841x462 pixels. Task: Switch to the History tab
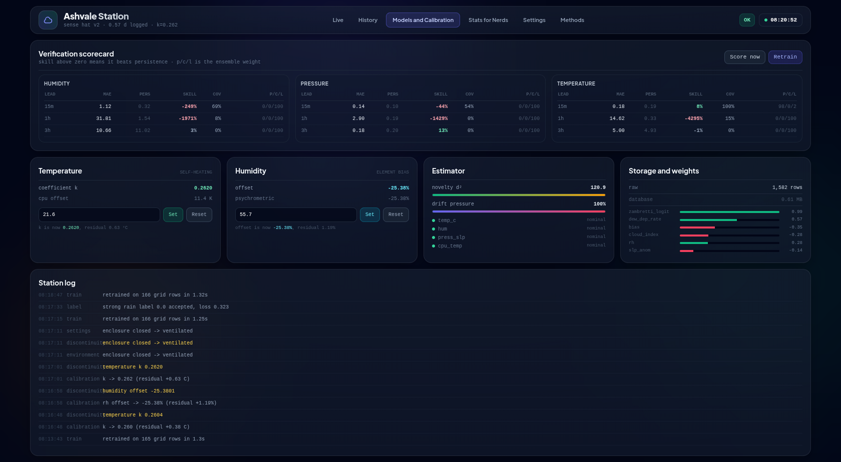[368, 20]
